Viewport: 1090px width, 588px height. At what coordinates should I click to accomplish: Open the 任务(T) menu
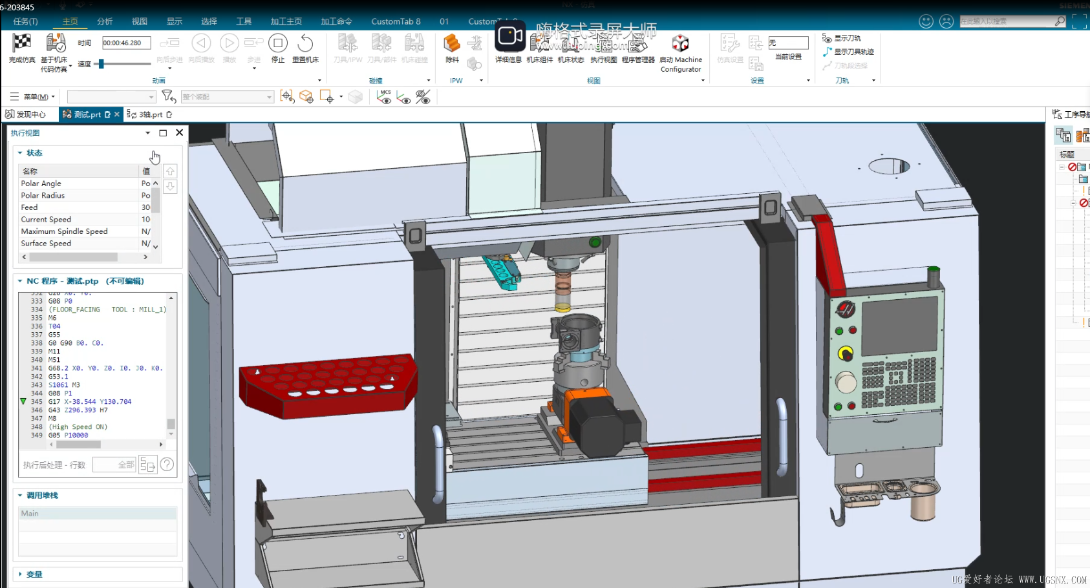pyautogui.click(x=25, y=21)
